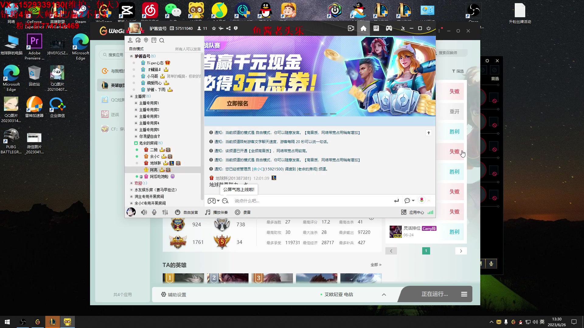Click the 立即报名 sign-up button on the banner

[238, 104]
